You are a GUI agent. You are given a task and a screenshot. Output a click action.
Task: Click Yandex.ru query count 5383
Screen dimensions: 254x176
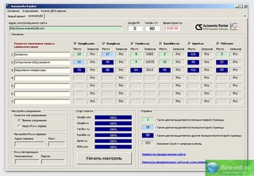[149, 54]
